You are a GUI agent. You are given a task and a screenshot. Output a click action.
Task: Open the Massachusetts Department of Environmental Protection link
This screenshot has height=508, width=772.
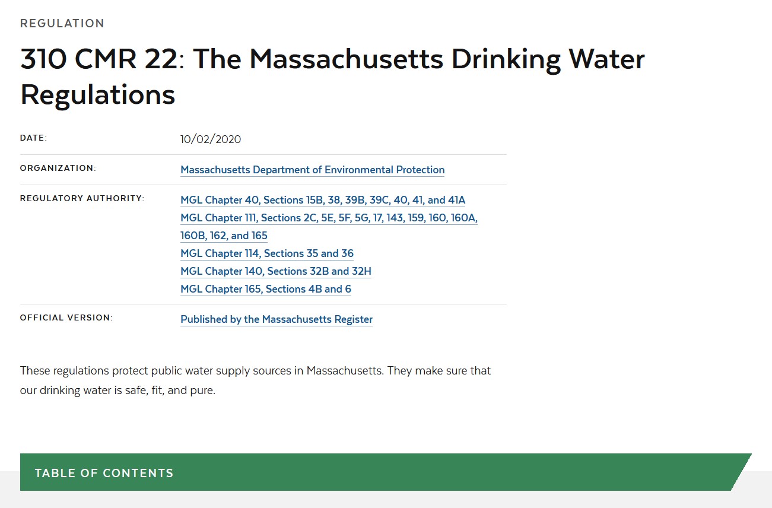point(312,170)
